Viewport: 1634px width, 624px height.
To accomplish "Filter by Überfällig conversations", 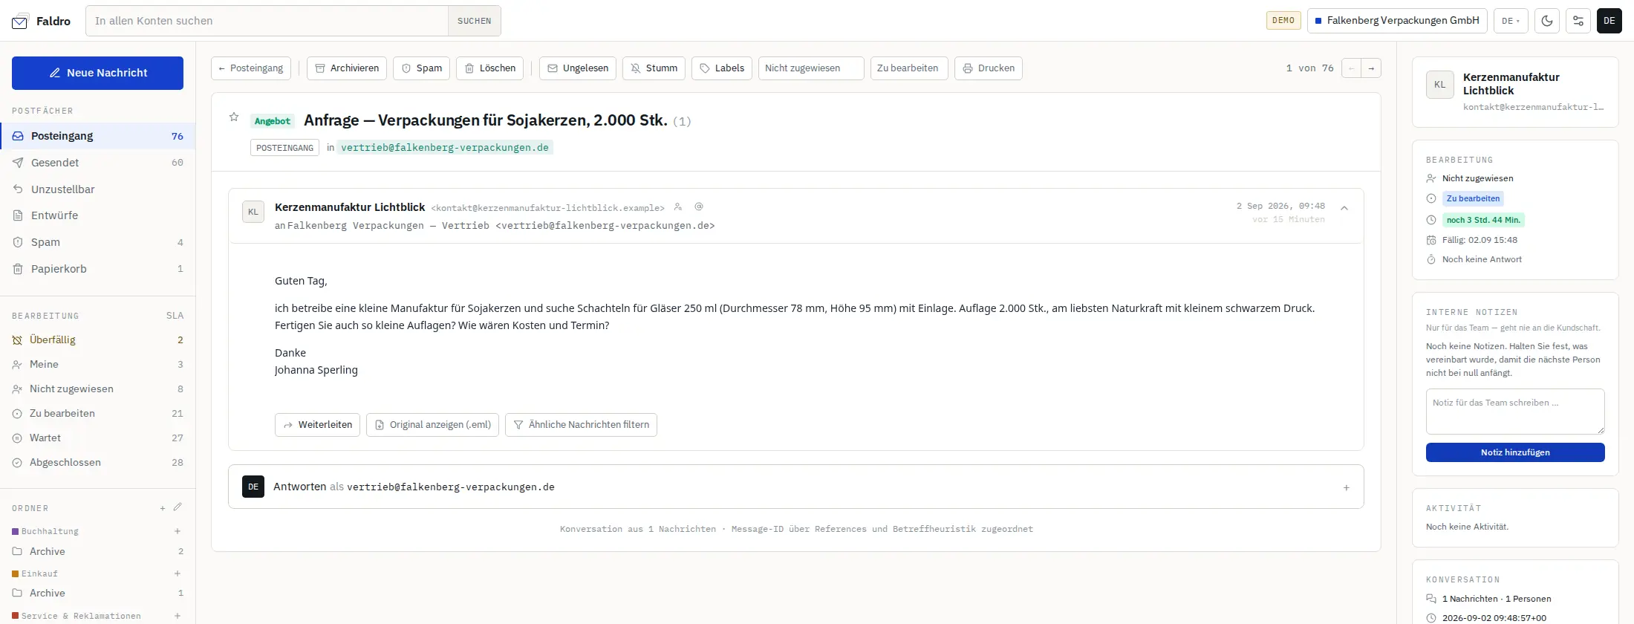I will click(x=97, y=340).
